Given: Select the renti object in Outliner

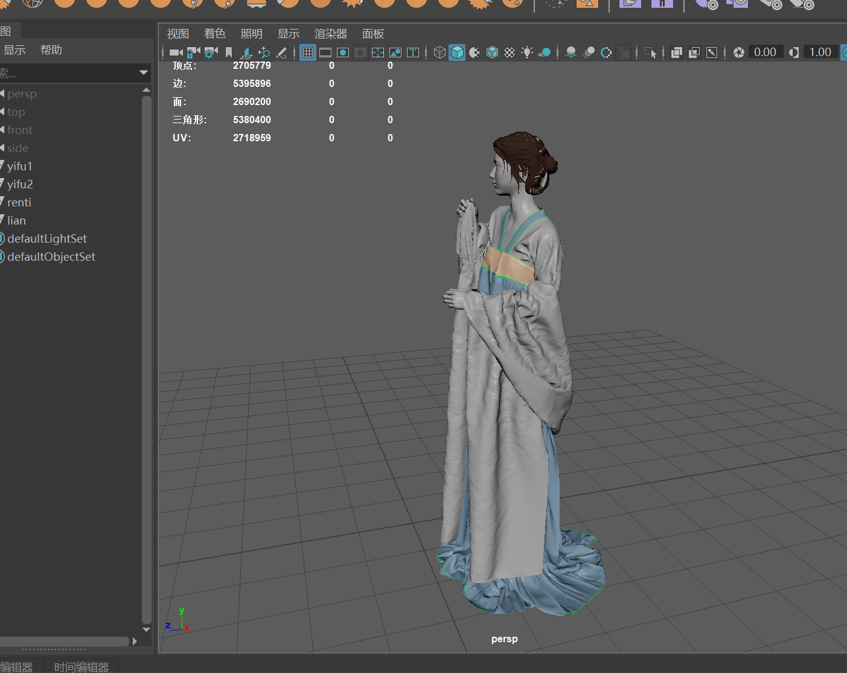Looking at the screenshot, I should 19,203.
